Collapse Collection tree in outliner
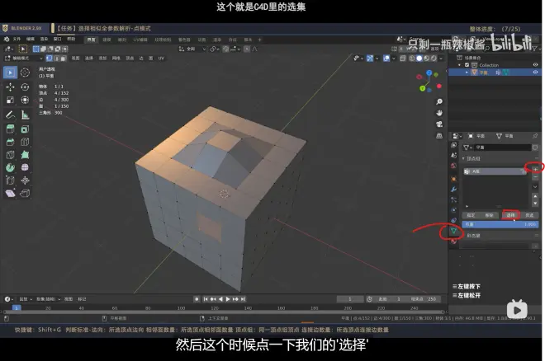The width and height of the screenshot is (545, 361). [459, 65]
